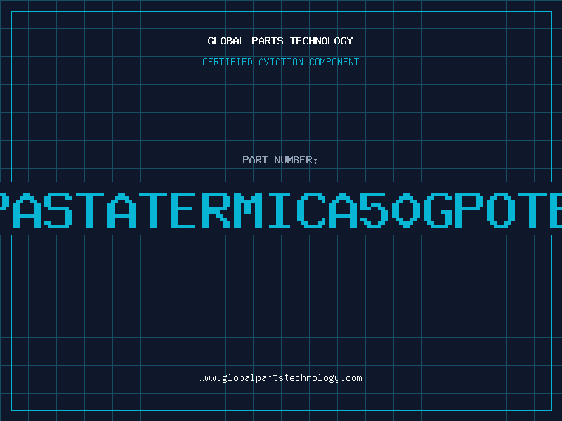This screenshot has width=562, height=421.
Task: Click the 'GLOBAL PARTS-TECHNOLOGY' heading
Action: click(280, 41)
